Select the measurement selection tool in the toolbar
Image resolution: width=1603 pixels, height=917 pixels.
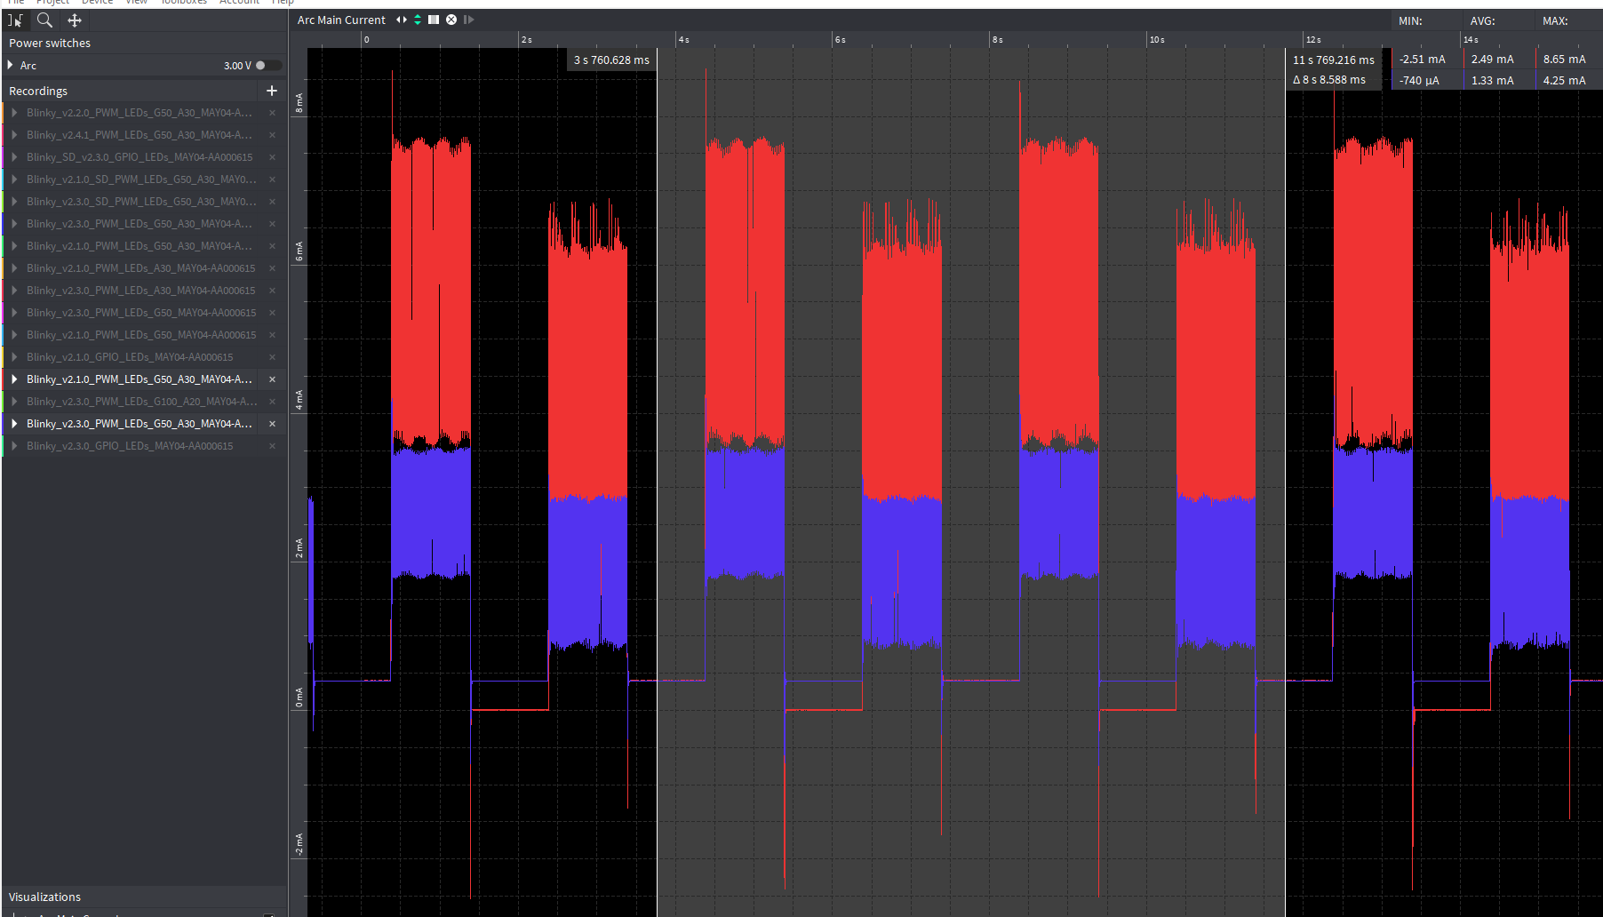point(16,20)
